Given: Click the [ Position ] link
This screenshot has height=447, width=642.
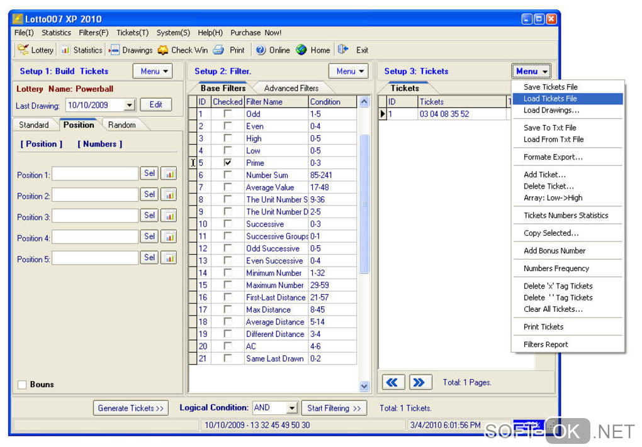Looking at the screenshot, I should tap(42, 144).
